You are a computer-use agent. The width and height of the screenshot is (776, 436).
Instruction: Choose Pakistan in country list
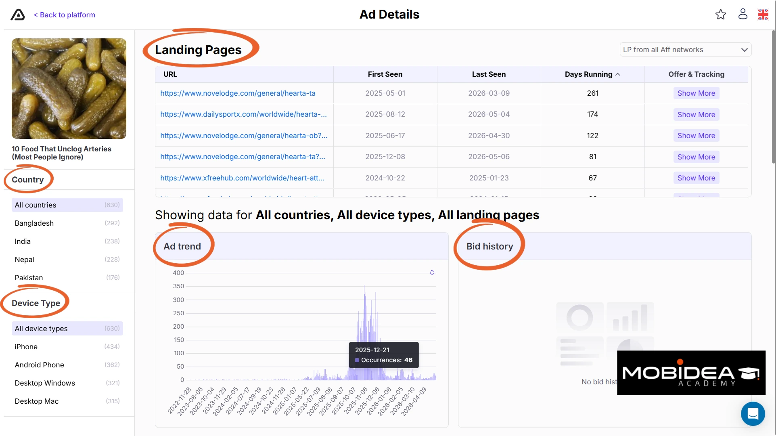point(67,277)
